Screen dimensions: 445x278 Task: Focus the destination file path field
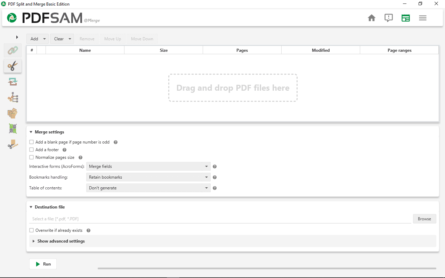pyautogui.click(x=220, y=219)
